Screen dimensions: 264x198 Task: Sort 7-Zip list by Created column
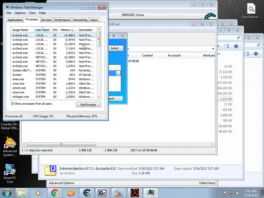click(153, 55)
